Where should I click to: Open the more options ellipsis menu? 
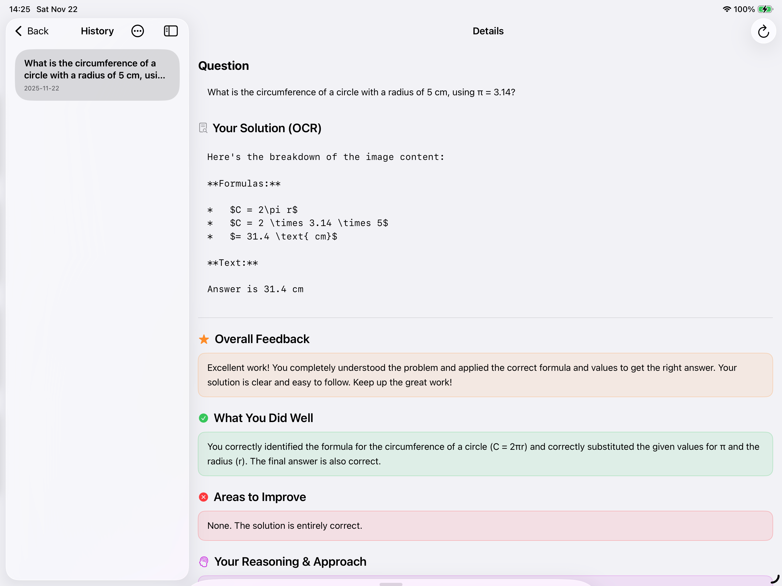click(x=137, y=31)
